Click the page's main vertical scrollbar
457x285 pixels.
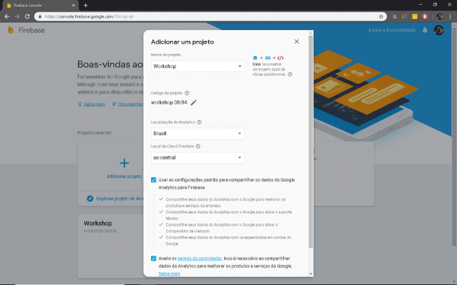pyautogui.click(x=454, y=136)
